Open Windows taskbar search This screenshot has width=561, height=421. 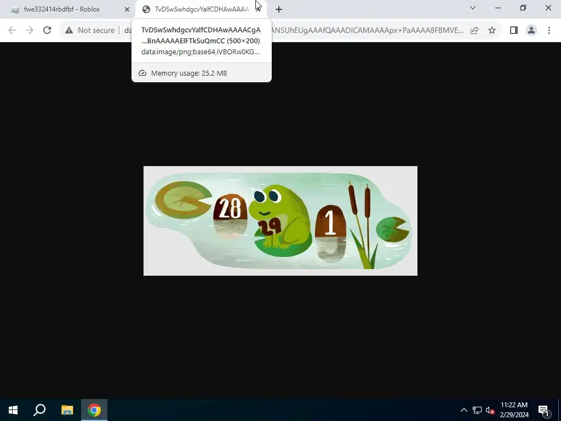point(39,410)
